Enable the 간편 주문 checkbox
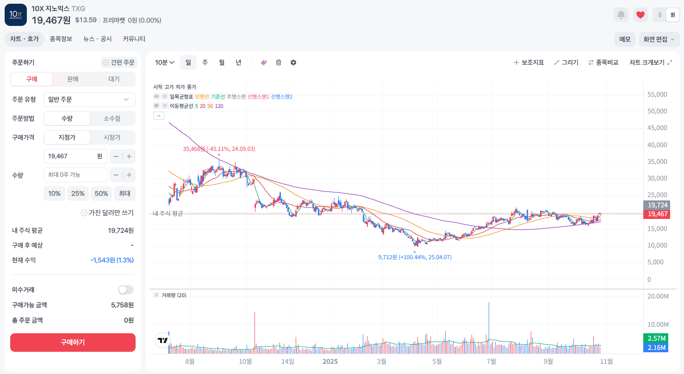The width and height of the screenshot is (684, 374). pos(119,62)
